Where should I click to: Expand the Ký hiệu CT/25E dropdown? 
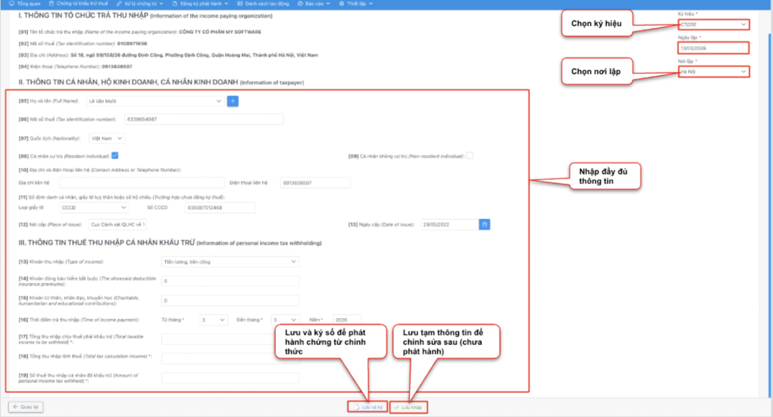[x=713, y=24]
